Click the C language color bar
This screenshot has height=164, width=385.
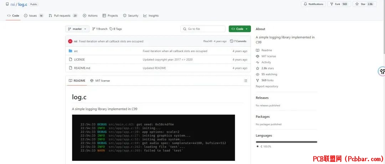(x=287, y=142)
